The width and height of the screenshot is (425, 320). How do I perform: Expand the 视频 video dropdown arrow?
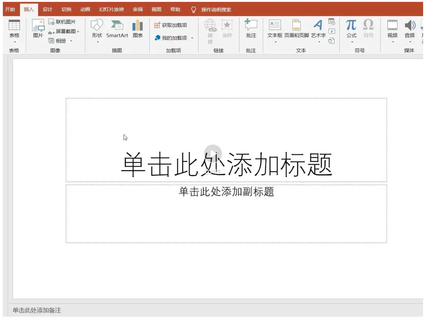(393, 42)
